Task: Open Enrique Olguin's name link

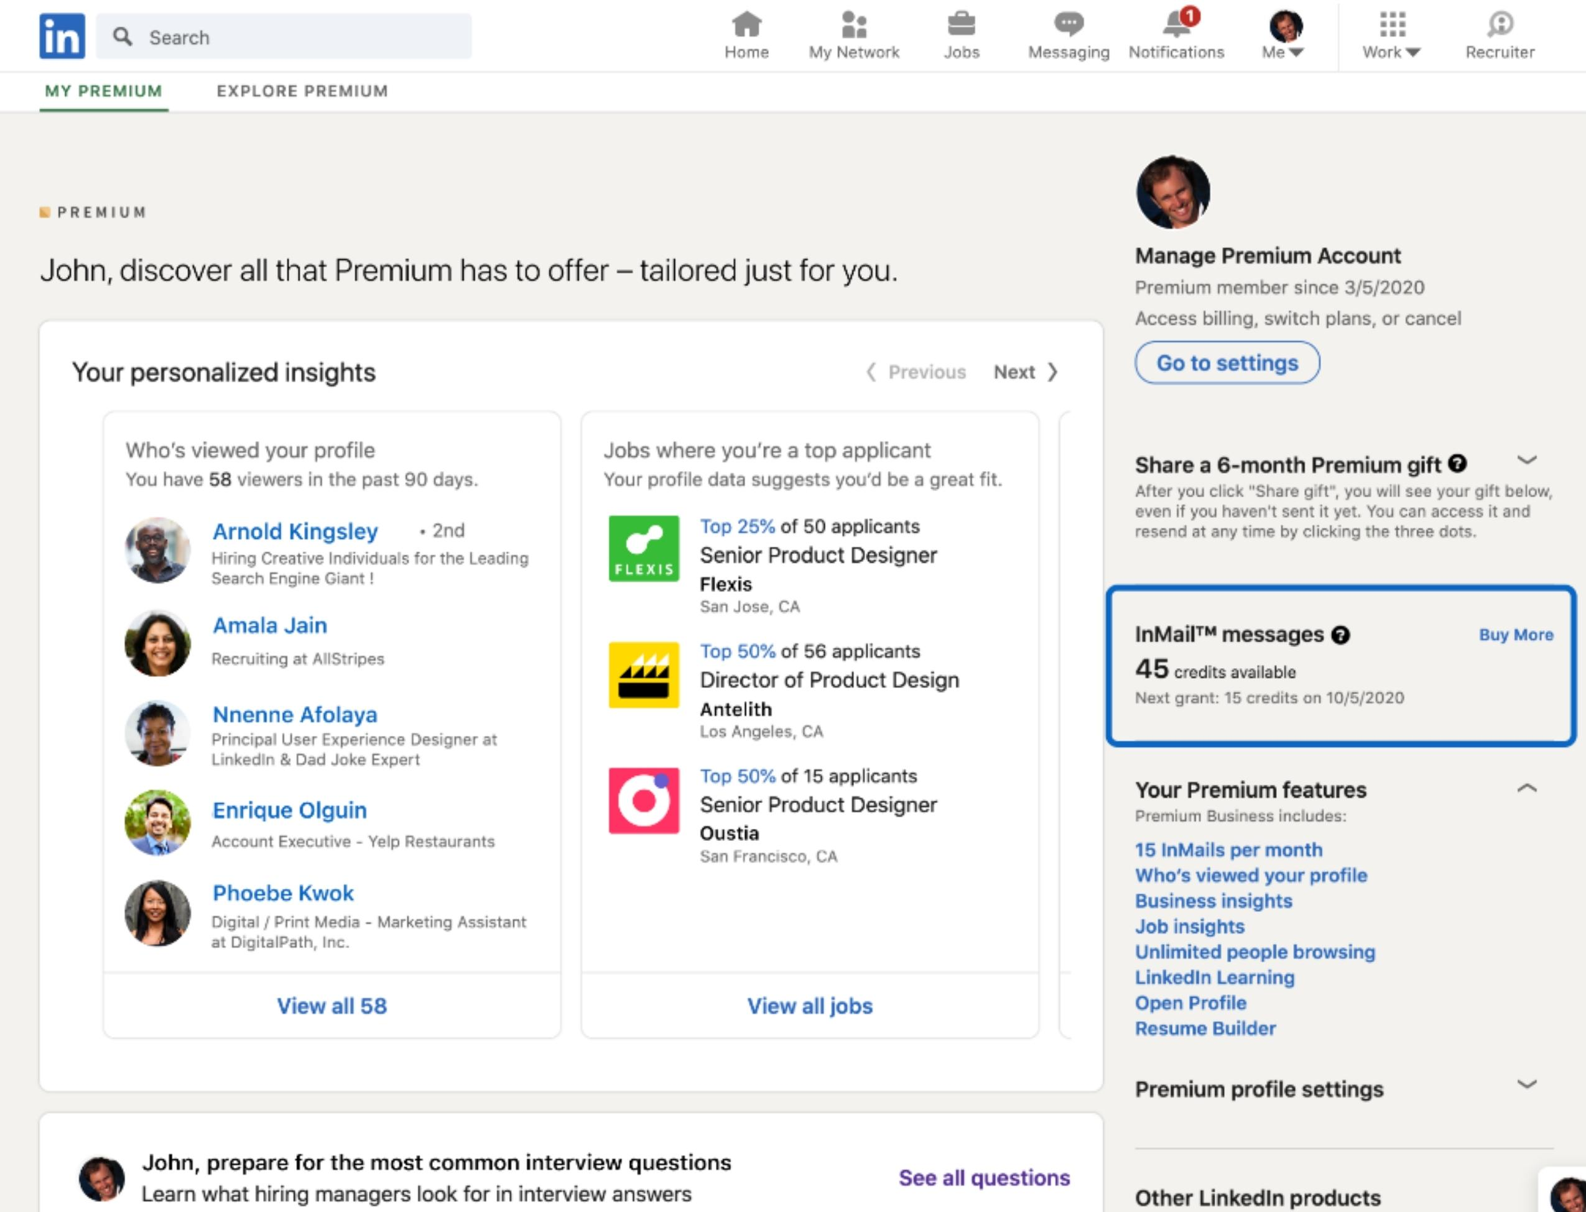Action: pyautogui.click(x=289, y=810)
